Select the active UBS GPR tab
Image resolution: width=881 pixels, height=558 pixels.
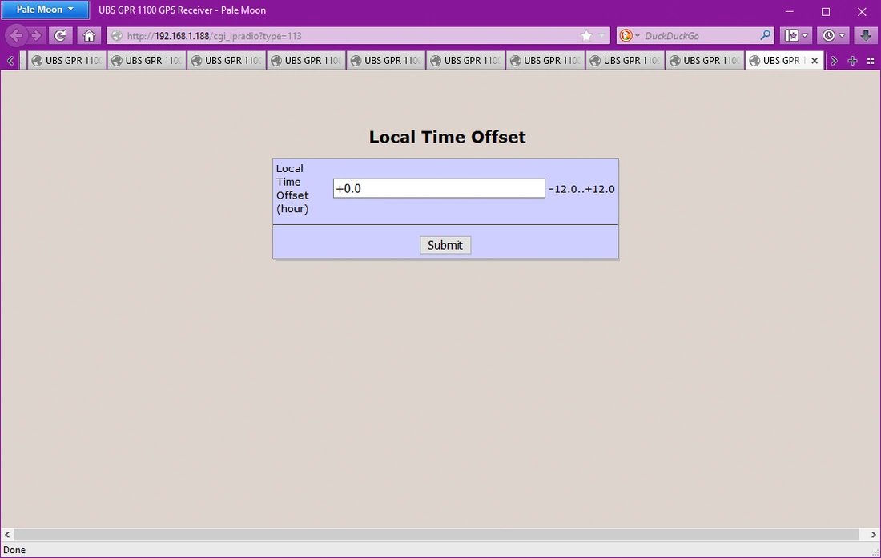pyautogui.click(x=784, y=61)
